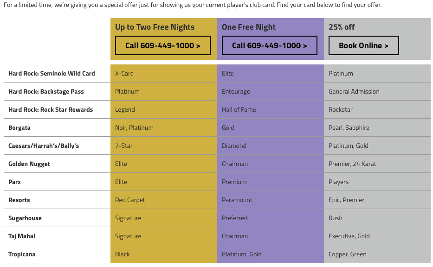Click the Caesars/Harrah's/Bally's row label
This screenshot has width=433, height=267.
coord(44,146)
